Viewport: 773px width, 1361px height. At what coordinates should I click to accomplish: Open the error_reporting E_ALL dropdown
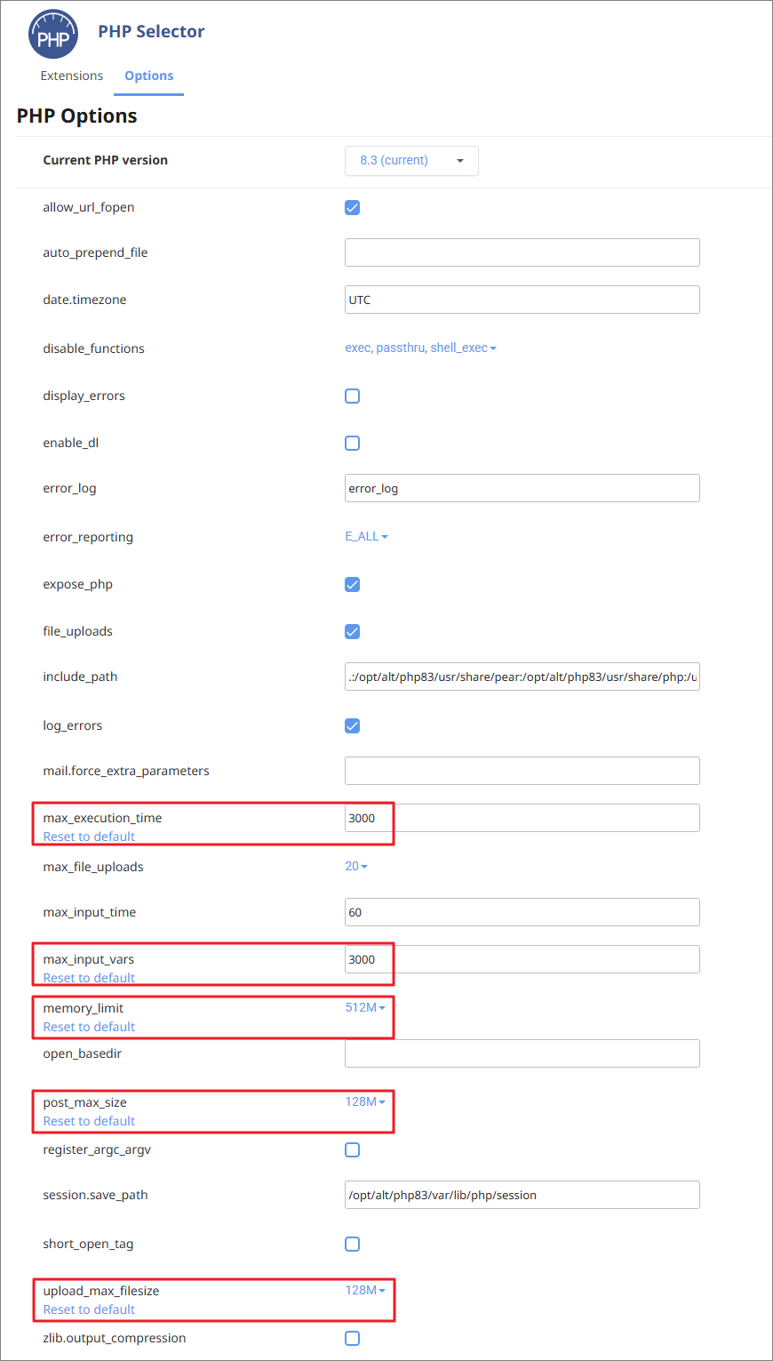pyautogui.click(x=366, y=537)
